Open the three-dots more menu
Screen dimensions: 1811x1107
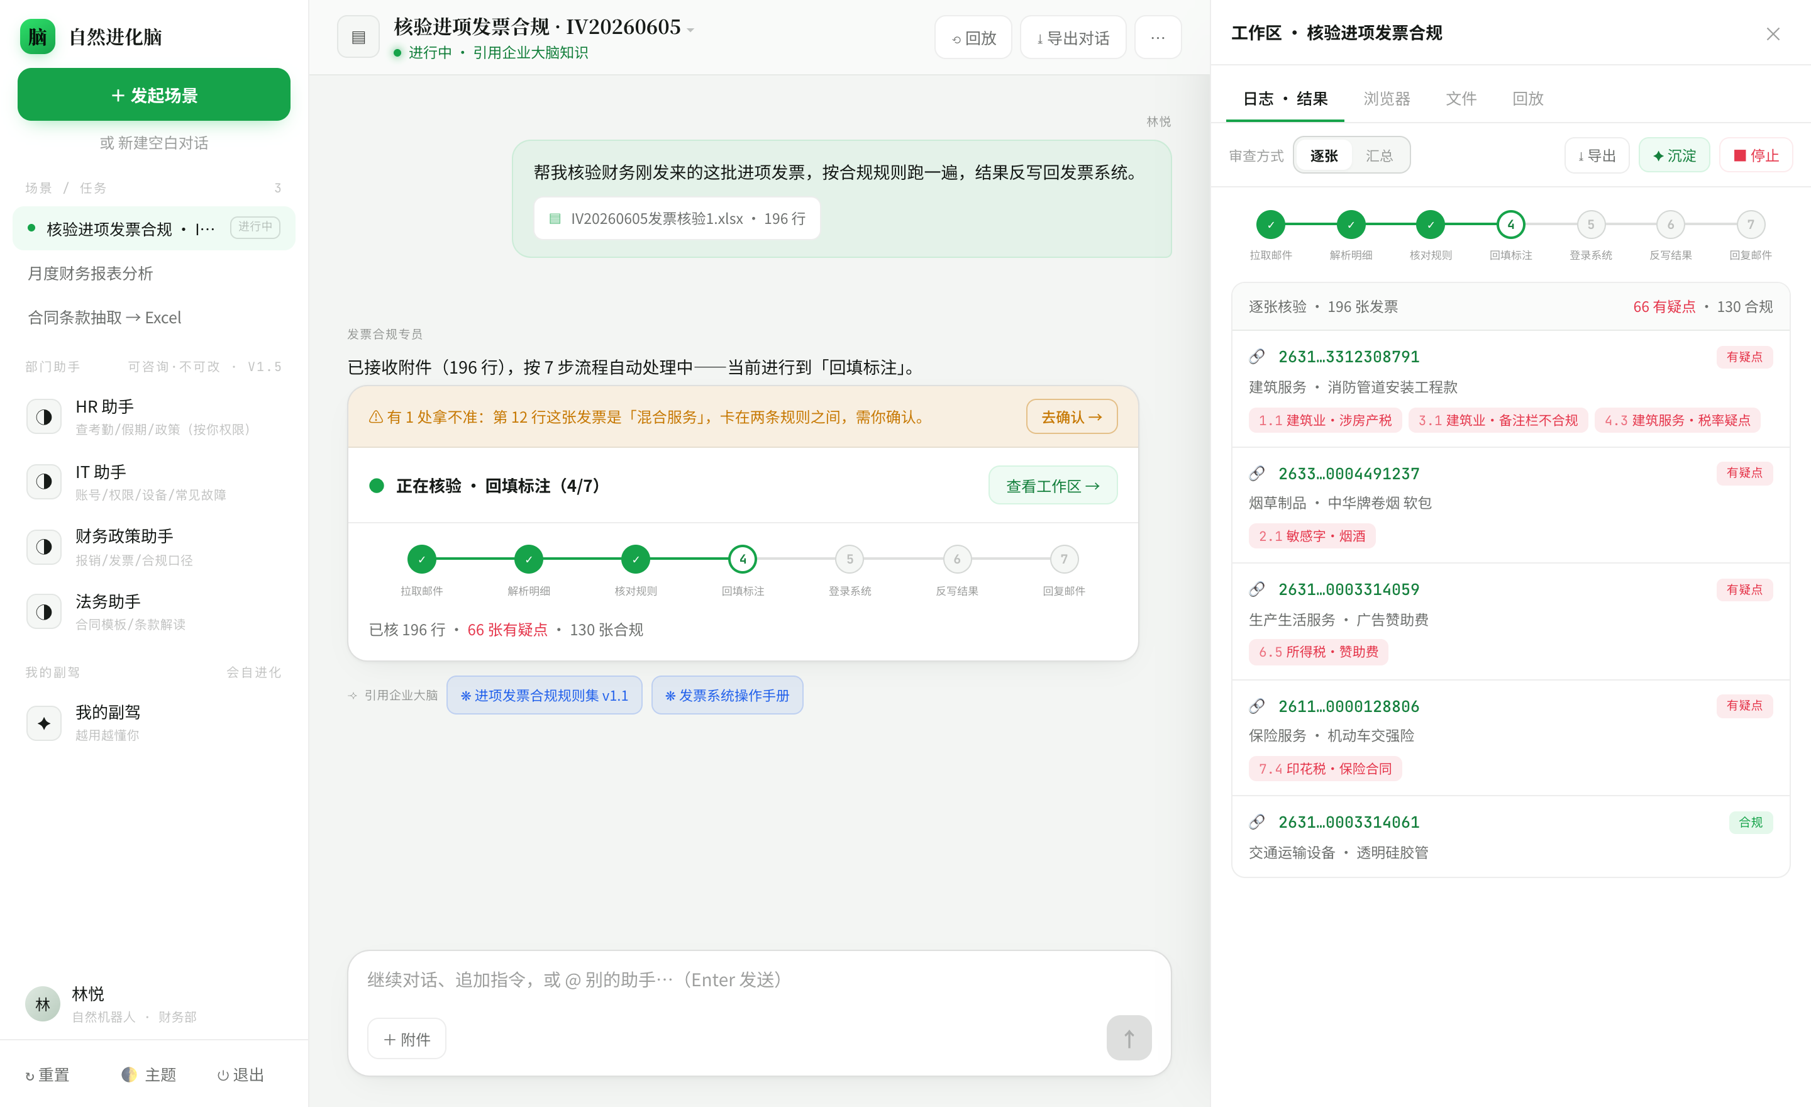1158,36
